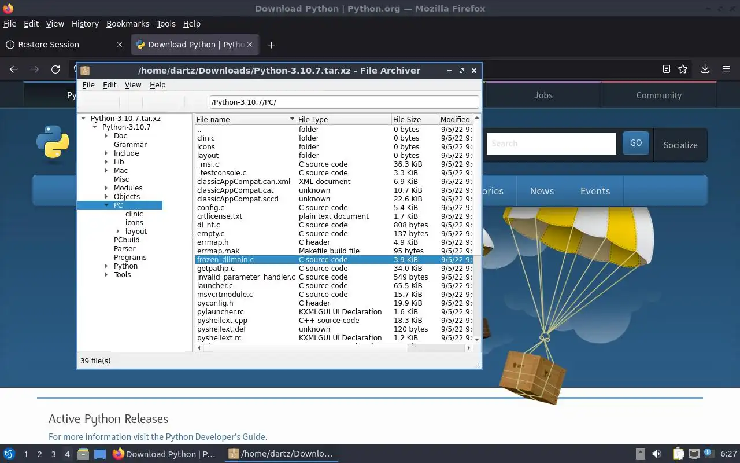Open the Socialize menu on python.org
The width and height of the screenshot is (740, 463).
click(x=680, y=145)
